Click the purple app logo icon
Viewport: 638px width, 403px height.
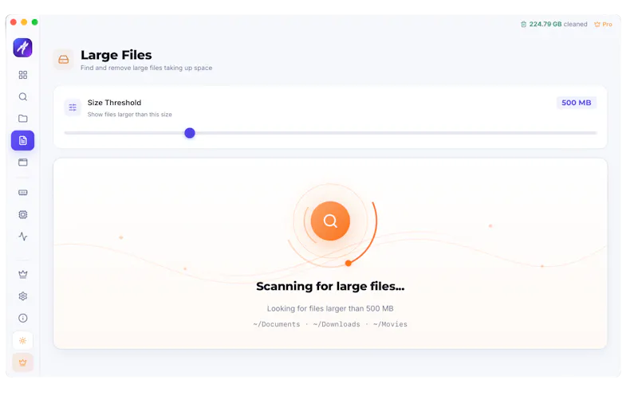[23, 48]
